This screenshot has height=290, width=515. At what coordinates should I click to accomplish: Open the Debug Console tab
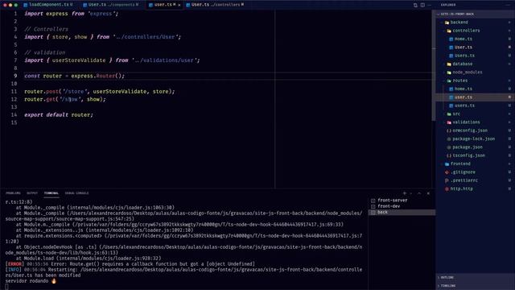coord(76,193)
